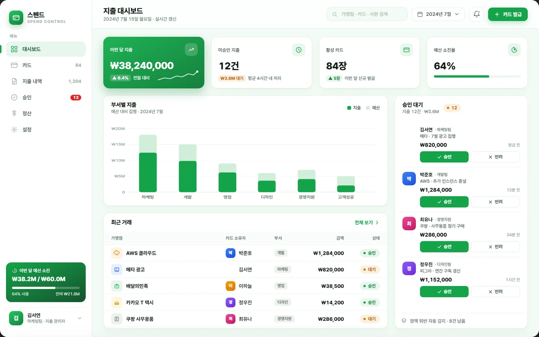Click the 승인 checkmark circle icon
539x337 pixels.
coord(14,98)
